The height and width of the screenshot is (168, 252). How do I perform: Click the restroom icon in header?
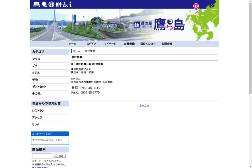tap(59, 4)
